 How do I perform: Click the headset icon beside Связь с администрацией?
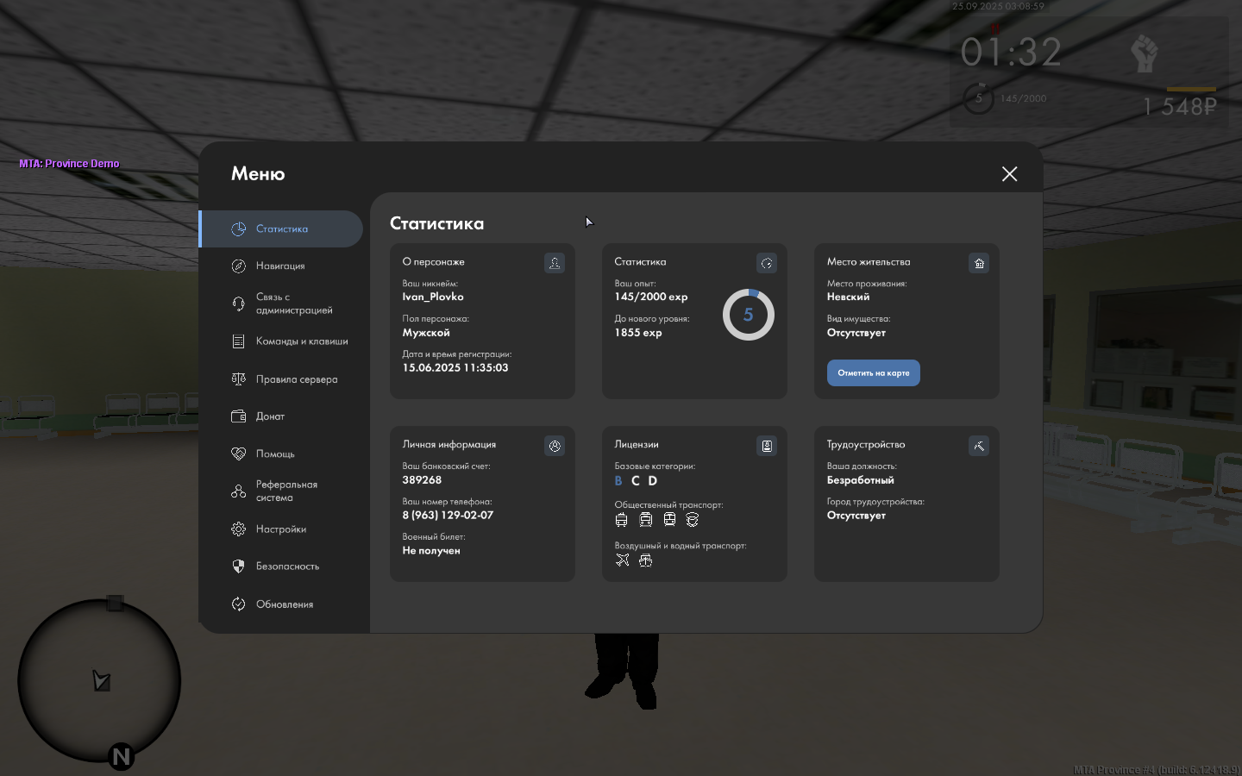click(239, 304)
